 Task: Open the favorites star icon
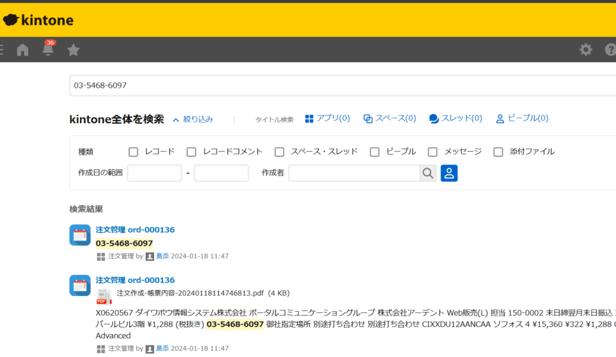pos(73,50)
